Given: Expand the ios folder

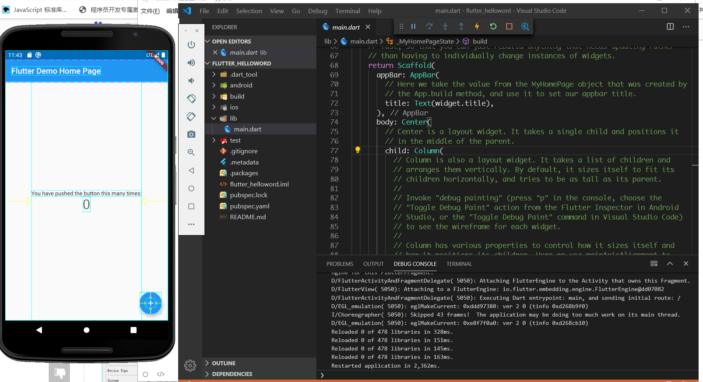Looking at the screenshot, I should [x=214, y=107].
